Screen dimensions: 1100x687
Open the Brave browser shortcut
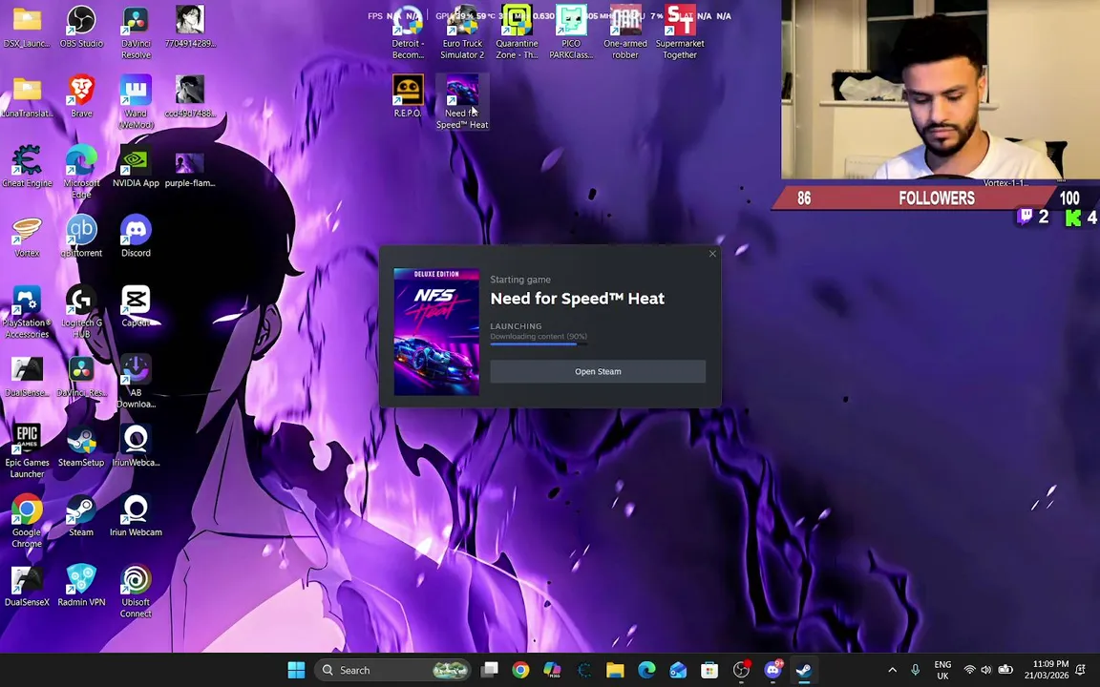click(x=81, y=96)
